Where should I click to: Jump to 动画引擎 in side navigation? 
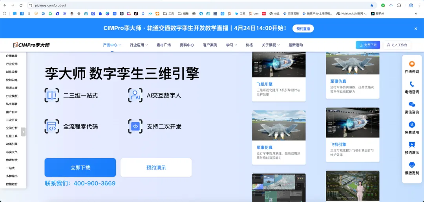(12, 144)
